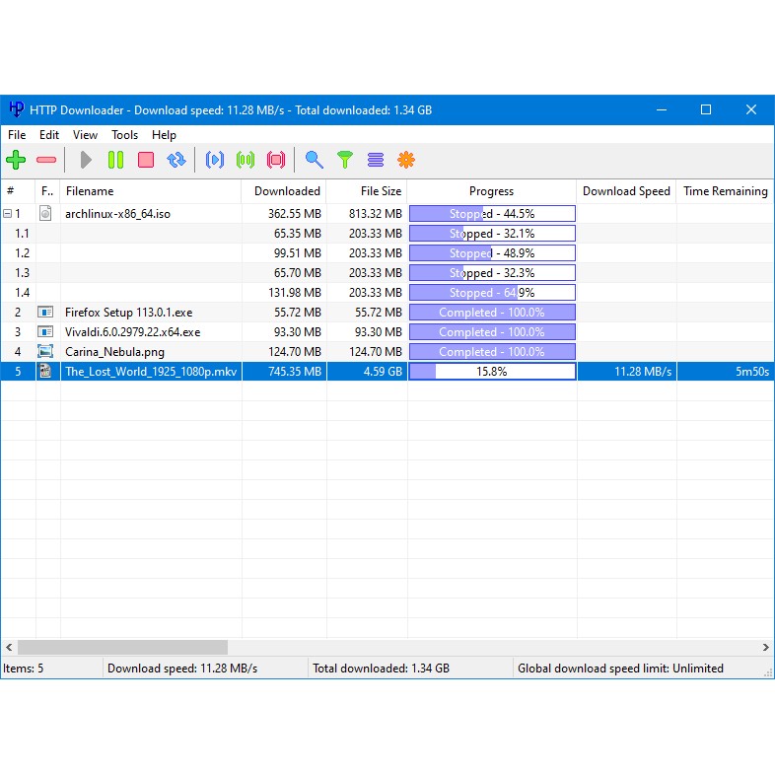Select part row 1.4
Screen dimensions: 775x775
387,293
